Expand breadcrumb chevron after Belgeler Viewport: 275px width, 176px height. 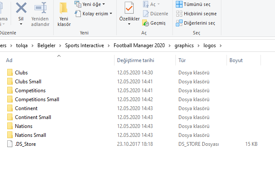[x=60, y=46]
